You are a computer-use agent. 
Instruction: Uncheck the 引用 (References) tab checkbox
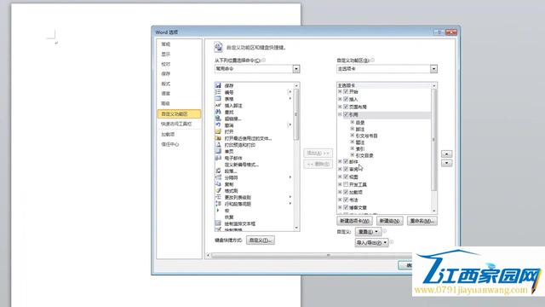tap(346, 114)
